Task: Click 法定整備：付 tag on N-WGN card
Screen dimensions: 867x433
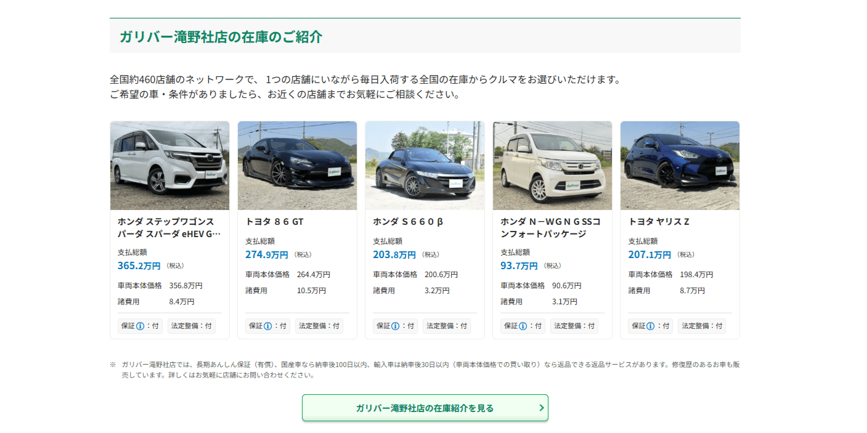Action: [574, 326]
